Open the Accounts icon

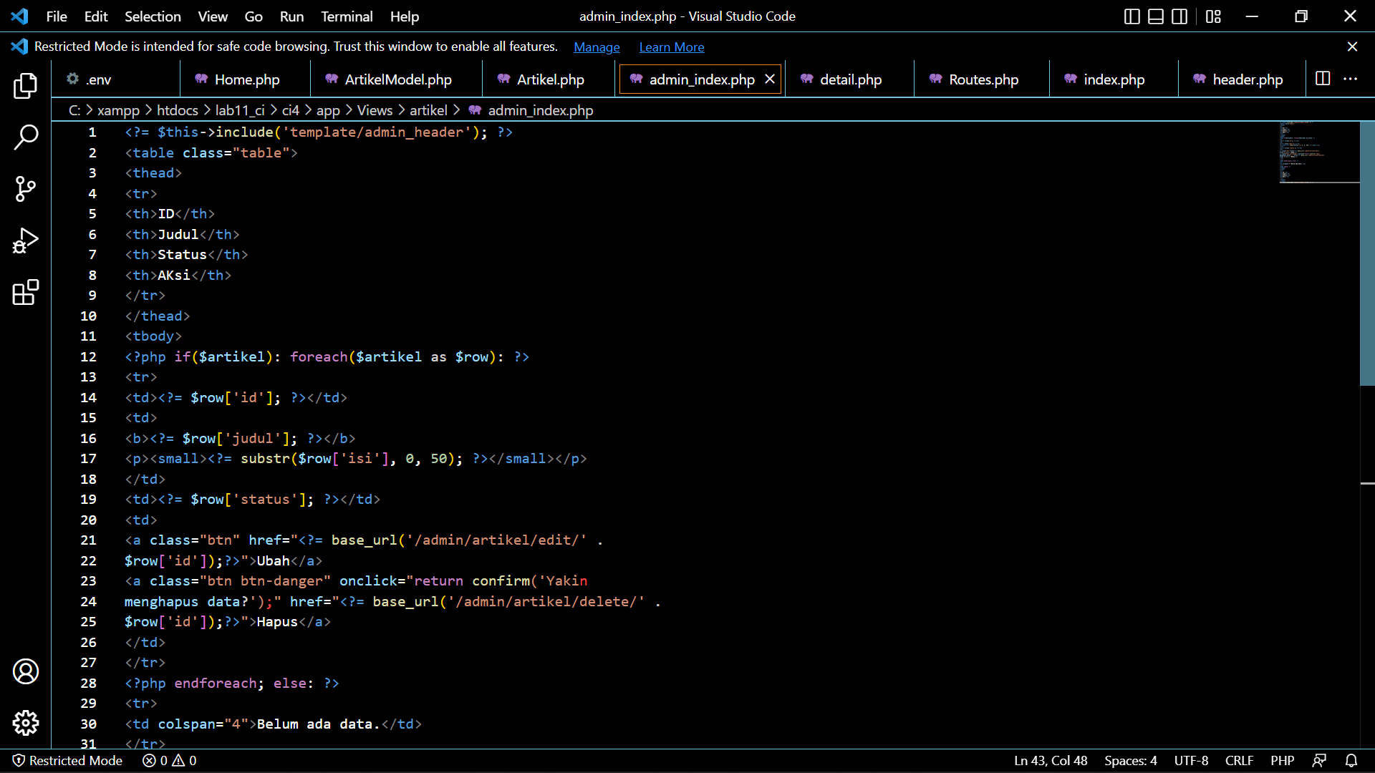pos(26,671)
